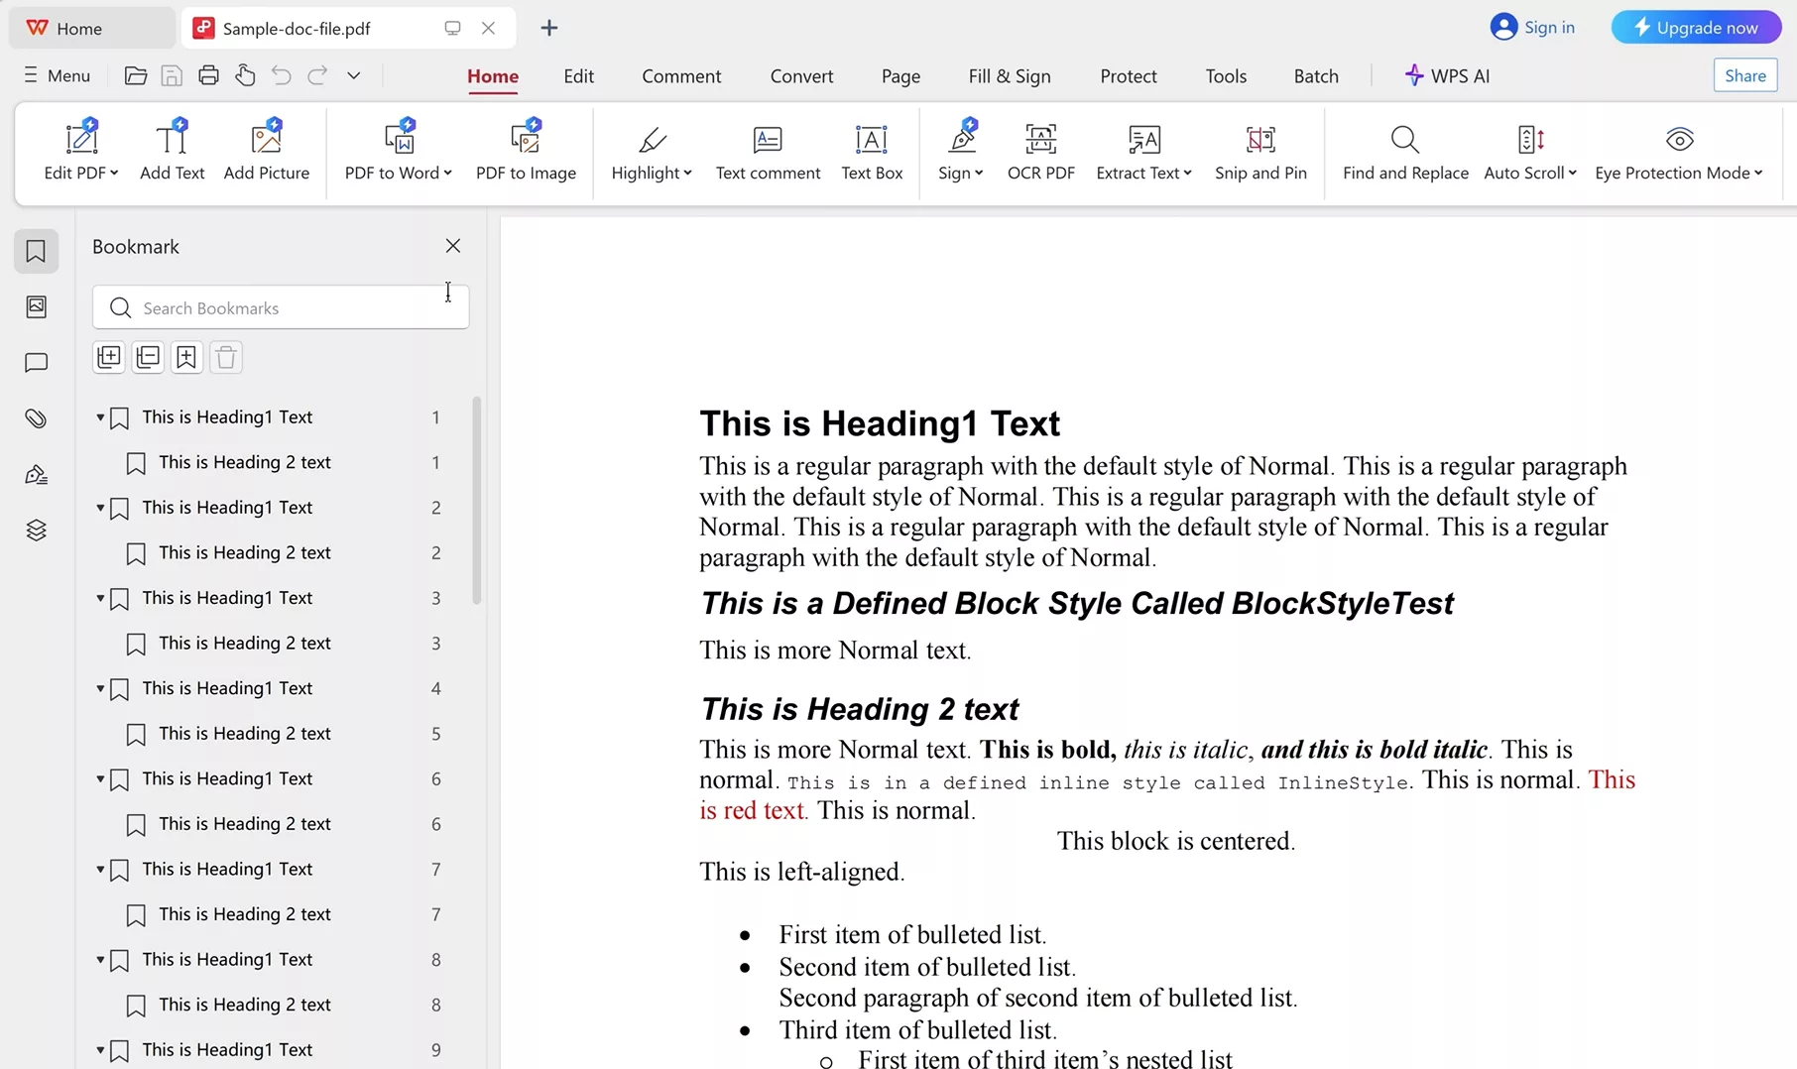Click the Share button

pos(1744,75)
